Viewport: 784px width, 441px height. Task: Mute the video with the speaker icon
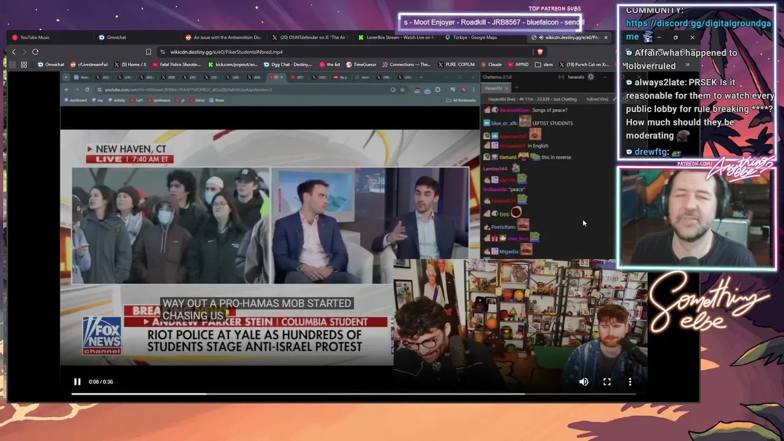[584, 382]
